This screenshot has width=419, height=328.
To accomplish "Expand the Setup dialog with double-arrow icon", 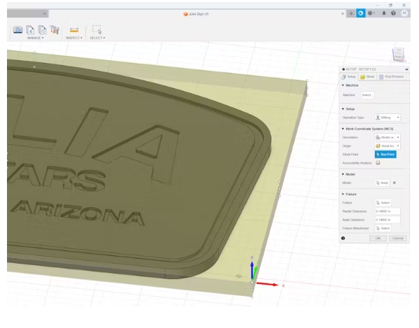I will [406, 69].
